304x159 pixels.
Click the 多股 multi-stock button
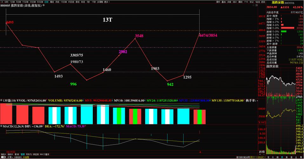tap(229, 2)
